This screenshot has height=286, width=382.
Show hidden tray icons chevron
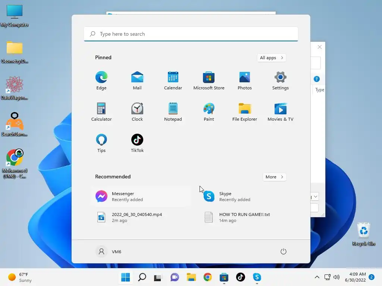(x=317, y=277)
